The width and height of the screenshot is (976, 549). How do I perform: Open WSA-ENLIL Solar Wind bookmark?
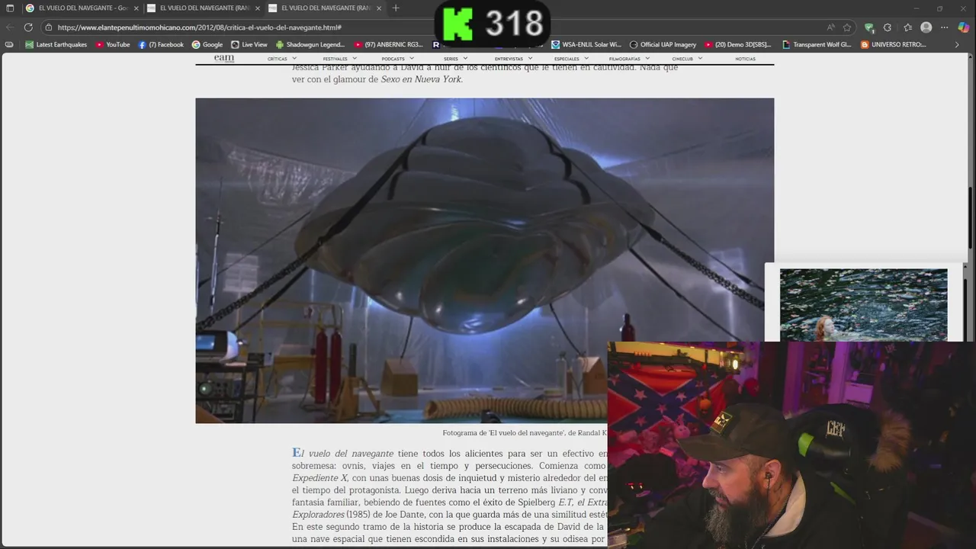tap(586, 45)
